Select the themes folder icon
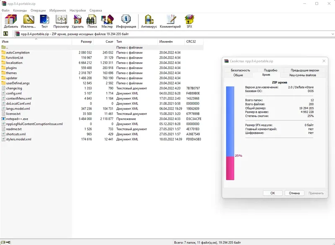This screenshot has height=245, width=335. pos(3,73)
